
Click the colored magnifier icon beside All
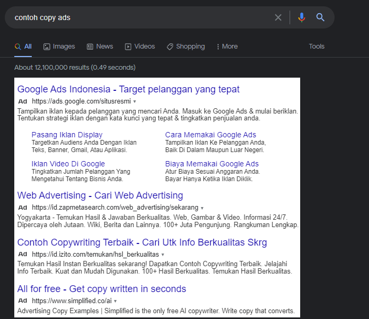pyautogui.click(x=17, y=46)
